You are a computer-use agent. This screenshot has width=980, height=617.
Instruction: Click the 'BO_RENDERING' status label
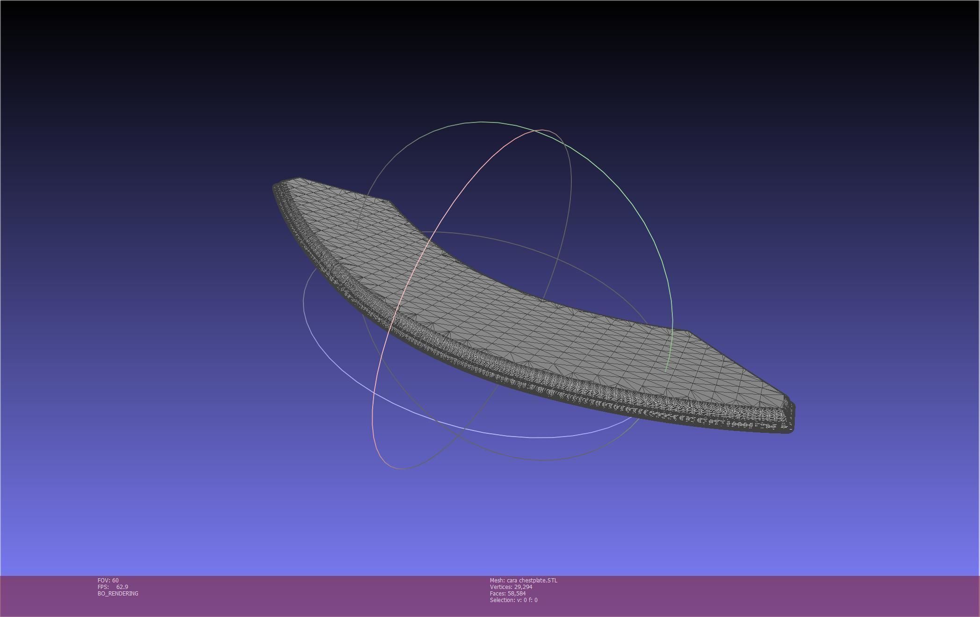click(x=118, y=593)
